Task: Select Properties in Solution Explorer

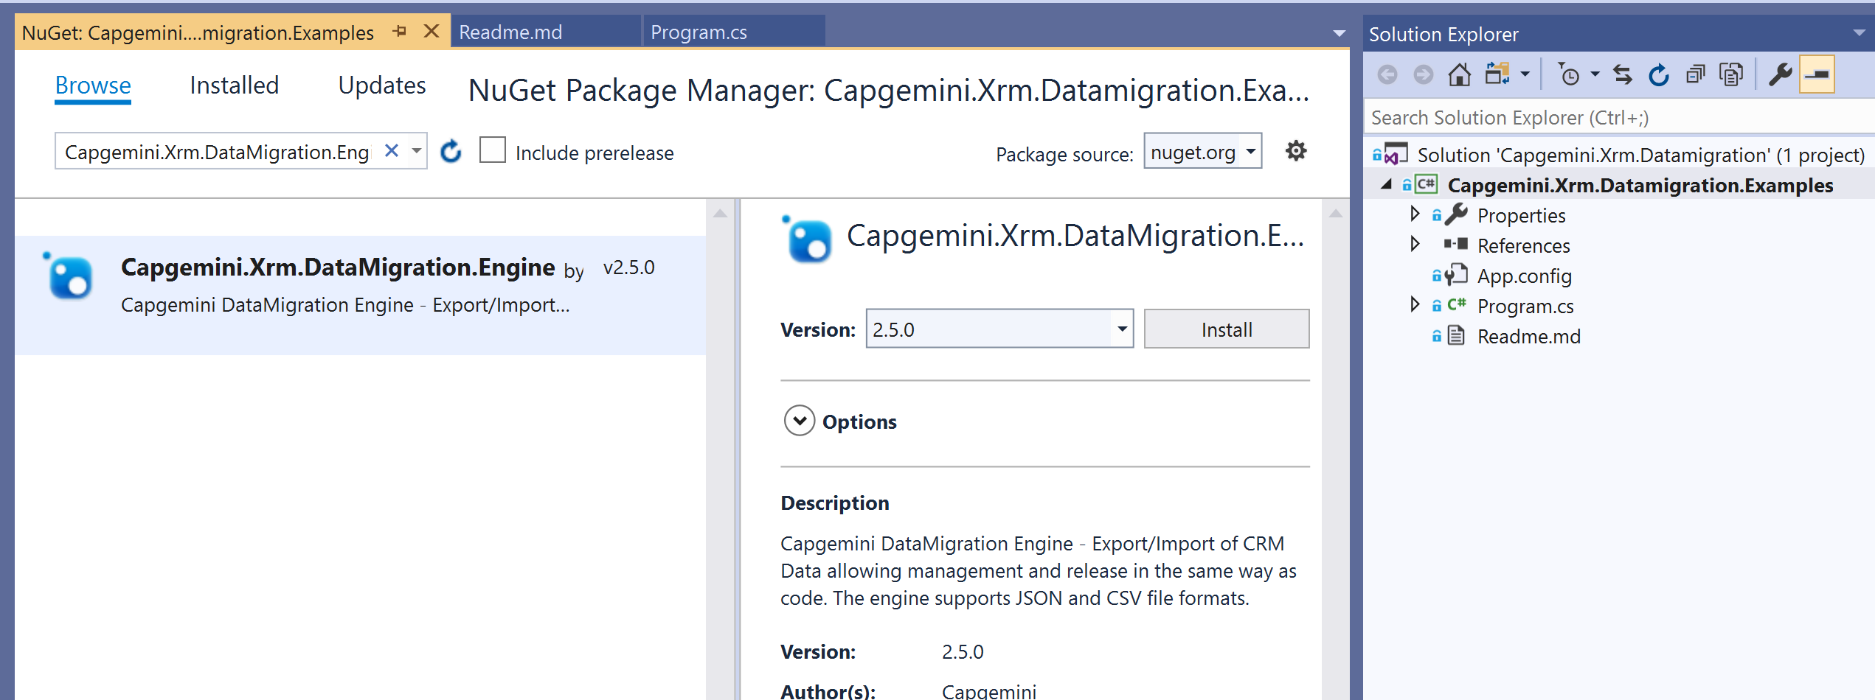Action: [x=1521, y=215]
